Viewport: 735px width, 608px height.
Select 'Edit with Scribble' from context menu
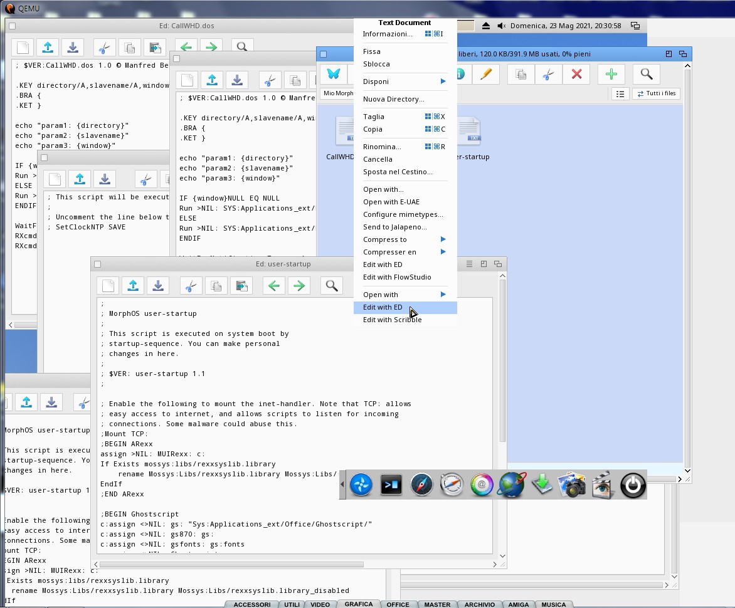point(392,320)
